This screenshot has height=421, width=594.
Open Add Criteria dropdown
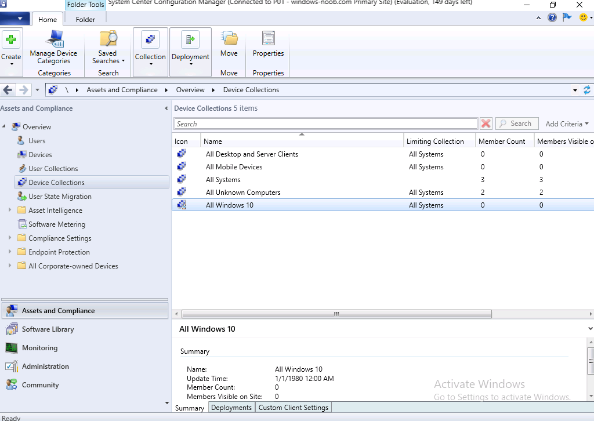(567, 124)
